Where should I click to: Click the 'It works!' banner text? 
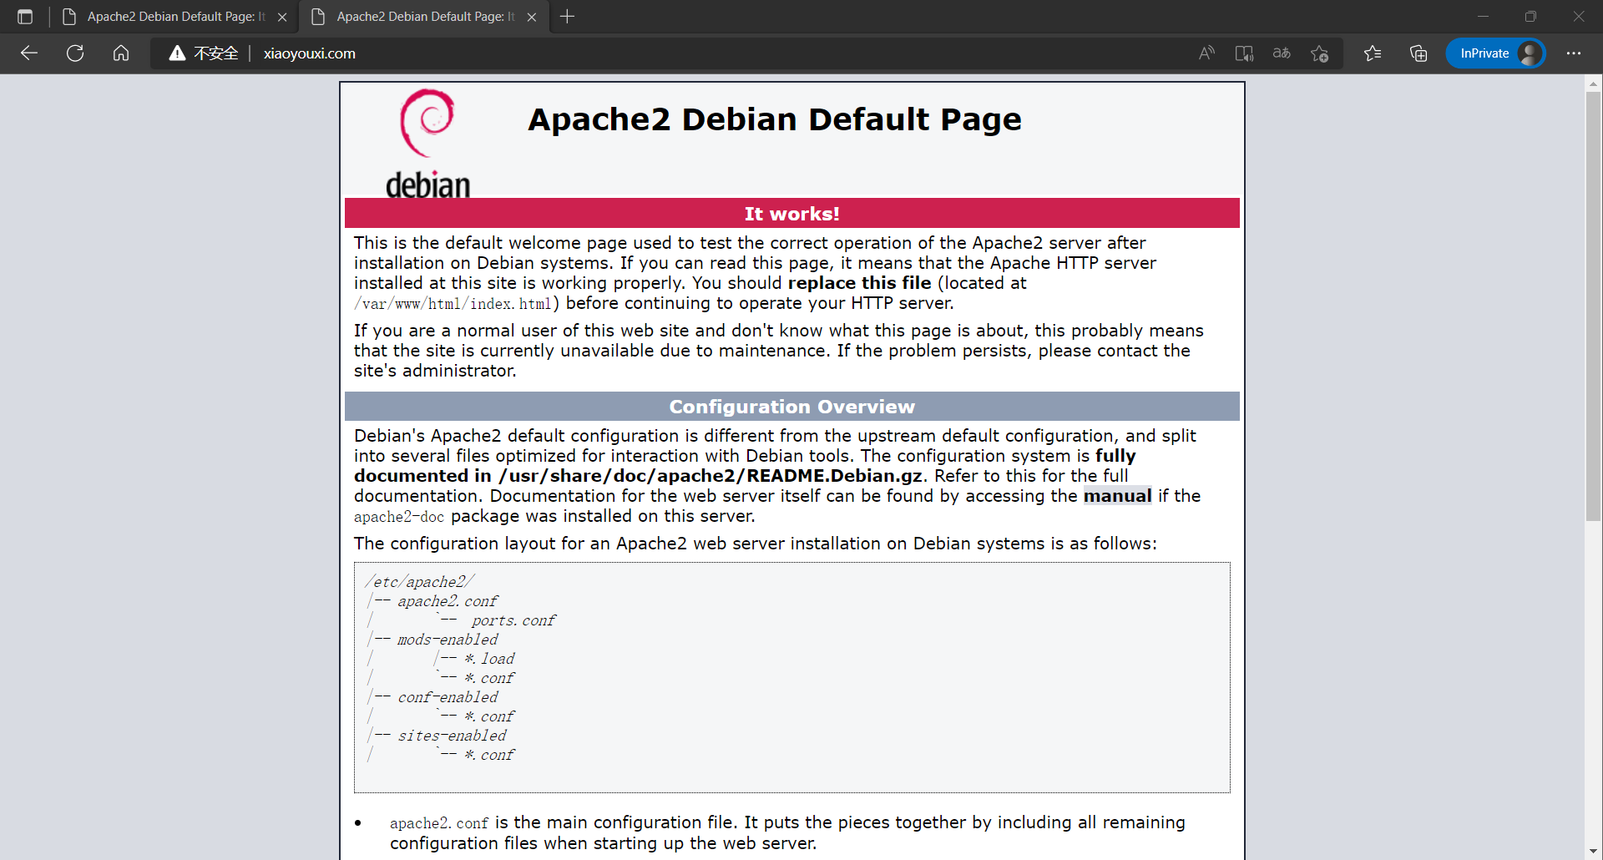pyautogui.click(x=791, y=214)
